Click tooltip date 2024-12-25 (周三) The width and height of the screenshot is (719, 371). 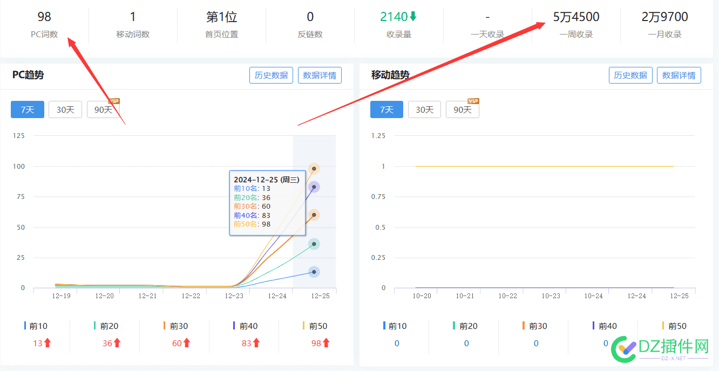point(267,180)
